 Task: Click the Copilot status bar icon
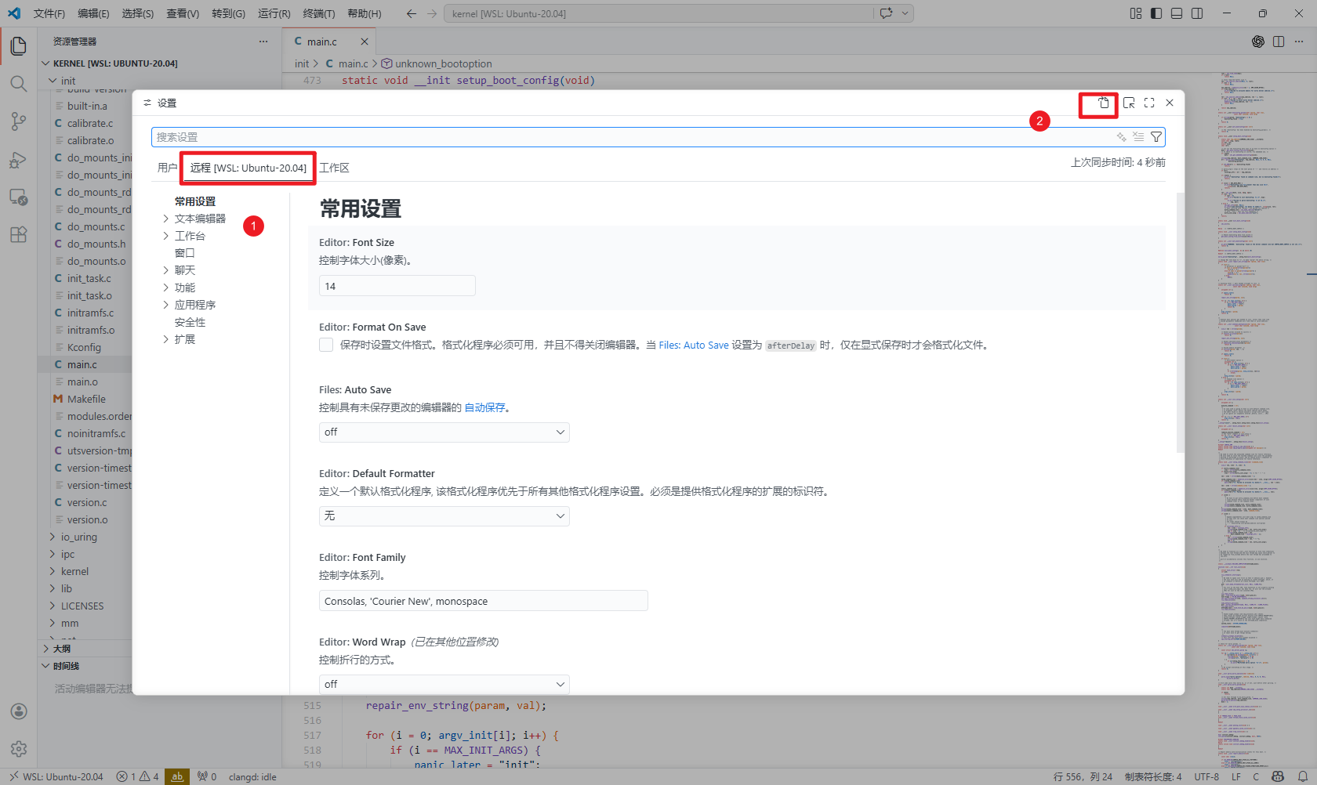(x=1278, y=776)
